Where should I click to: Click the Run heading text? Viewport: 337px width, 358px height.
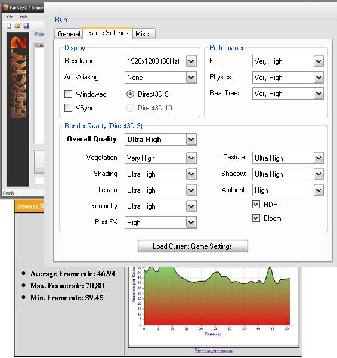[x=61, y=20]
